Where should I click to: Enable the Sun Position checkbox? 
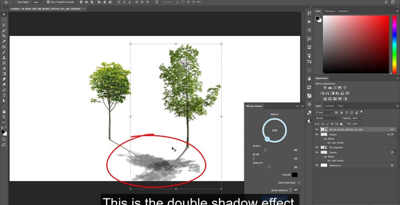coord(299,183)
